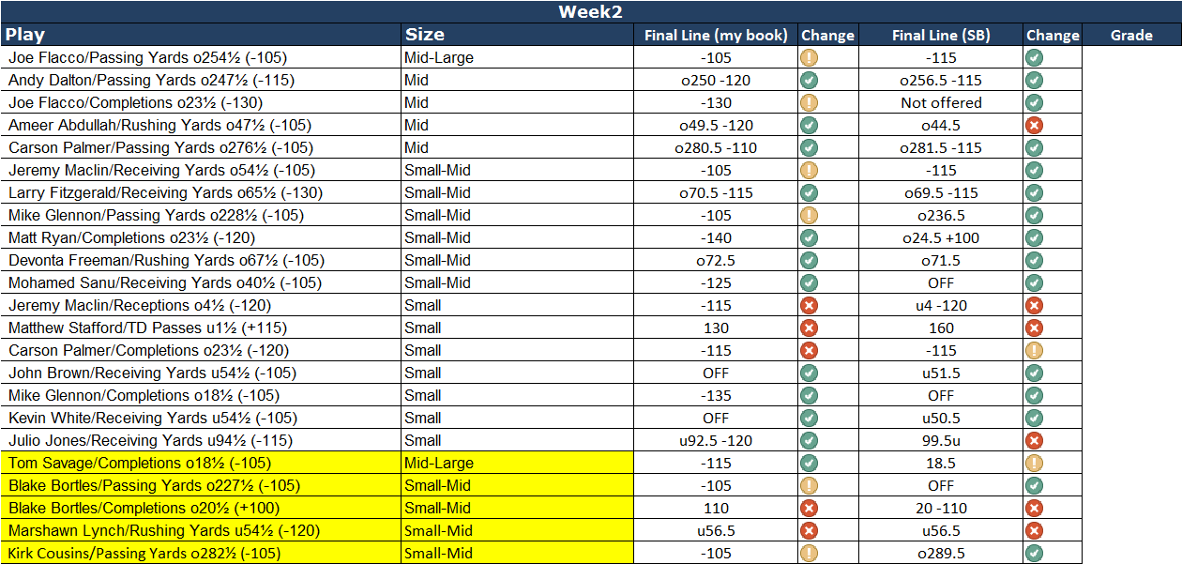This screenshot has height=564, width=1182.
Task: Click the yellow warning icon in Blake Bortles Passing Yards my-book Change
Action: point(809,485)
